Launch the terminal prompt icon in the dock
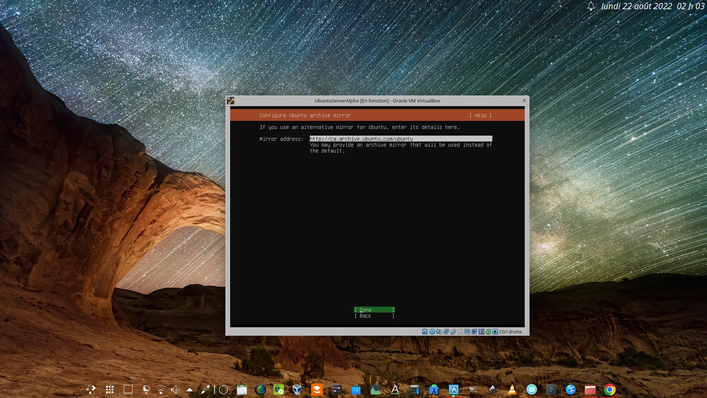This screenshot has height=398, width=707. [551, 390]
